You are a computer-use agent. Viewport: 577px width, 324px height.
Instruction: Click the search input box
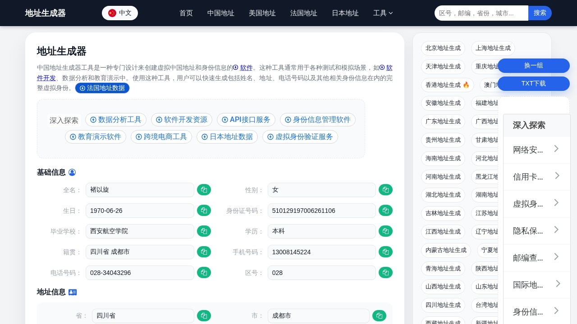tap(481, 13)
